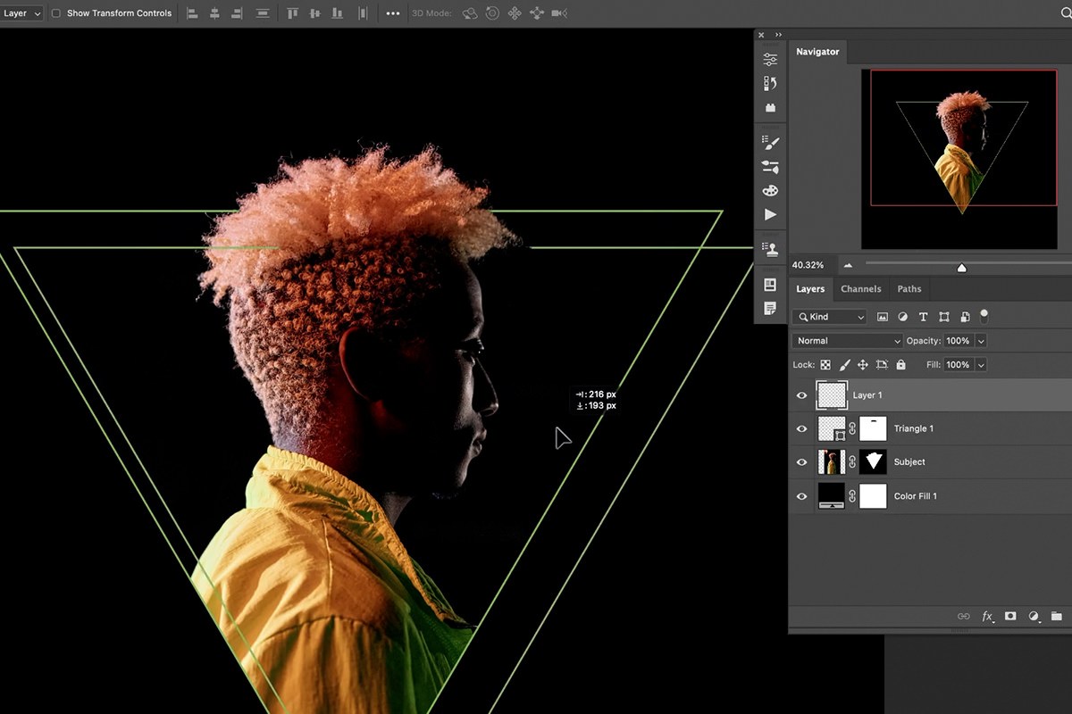Click link layers icon at Layers bottom

pyautogui.click(x=964, y=616)
